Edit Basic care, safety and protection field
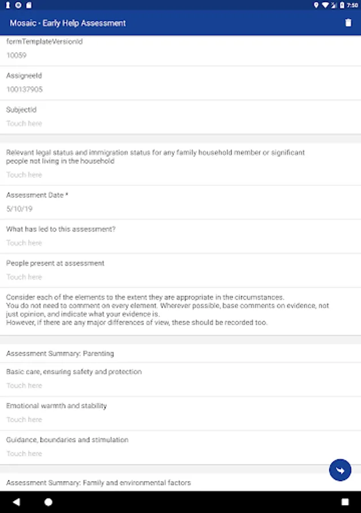The width and height of the screenshot is (361, 513). [25, 385]
